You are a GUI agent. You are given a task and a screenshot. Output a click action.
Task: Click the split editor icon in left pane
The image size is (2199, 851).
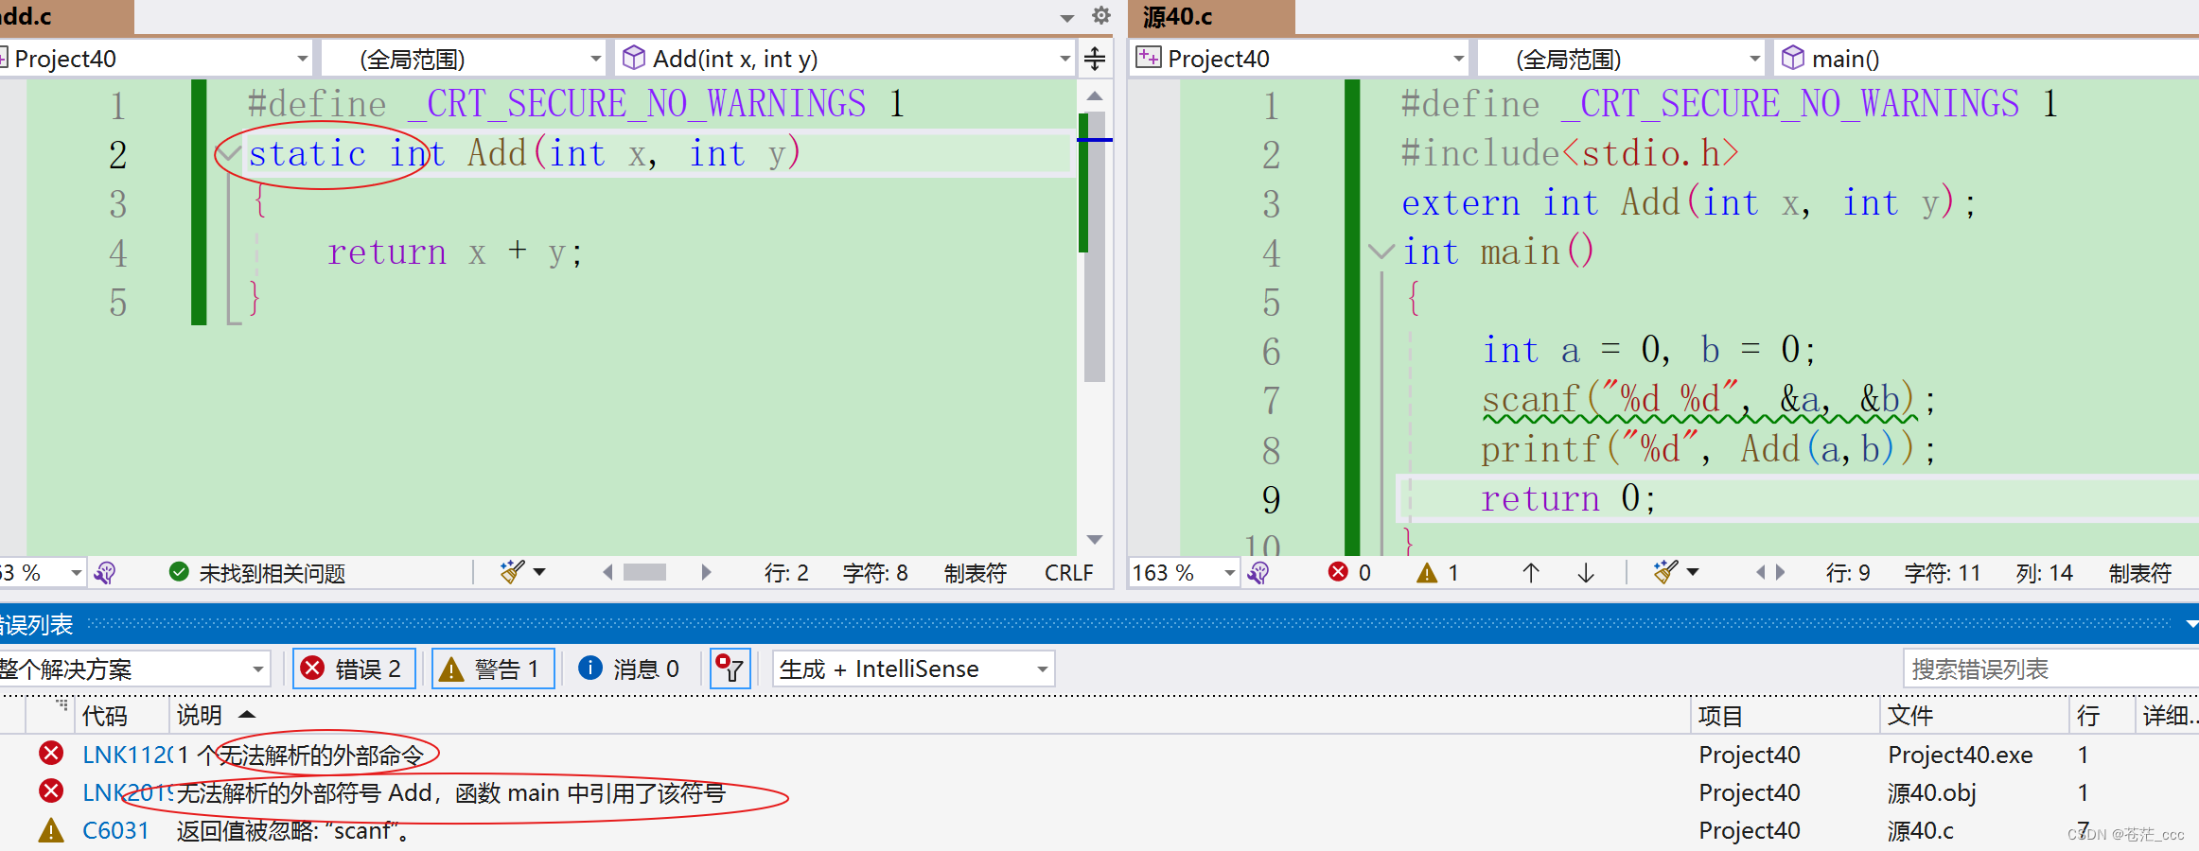[x=1095, y=59]
